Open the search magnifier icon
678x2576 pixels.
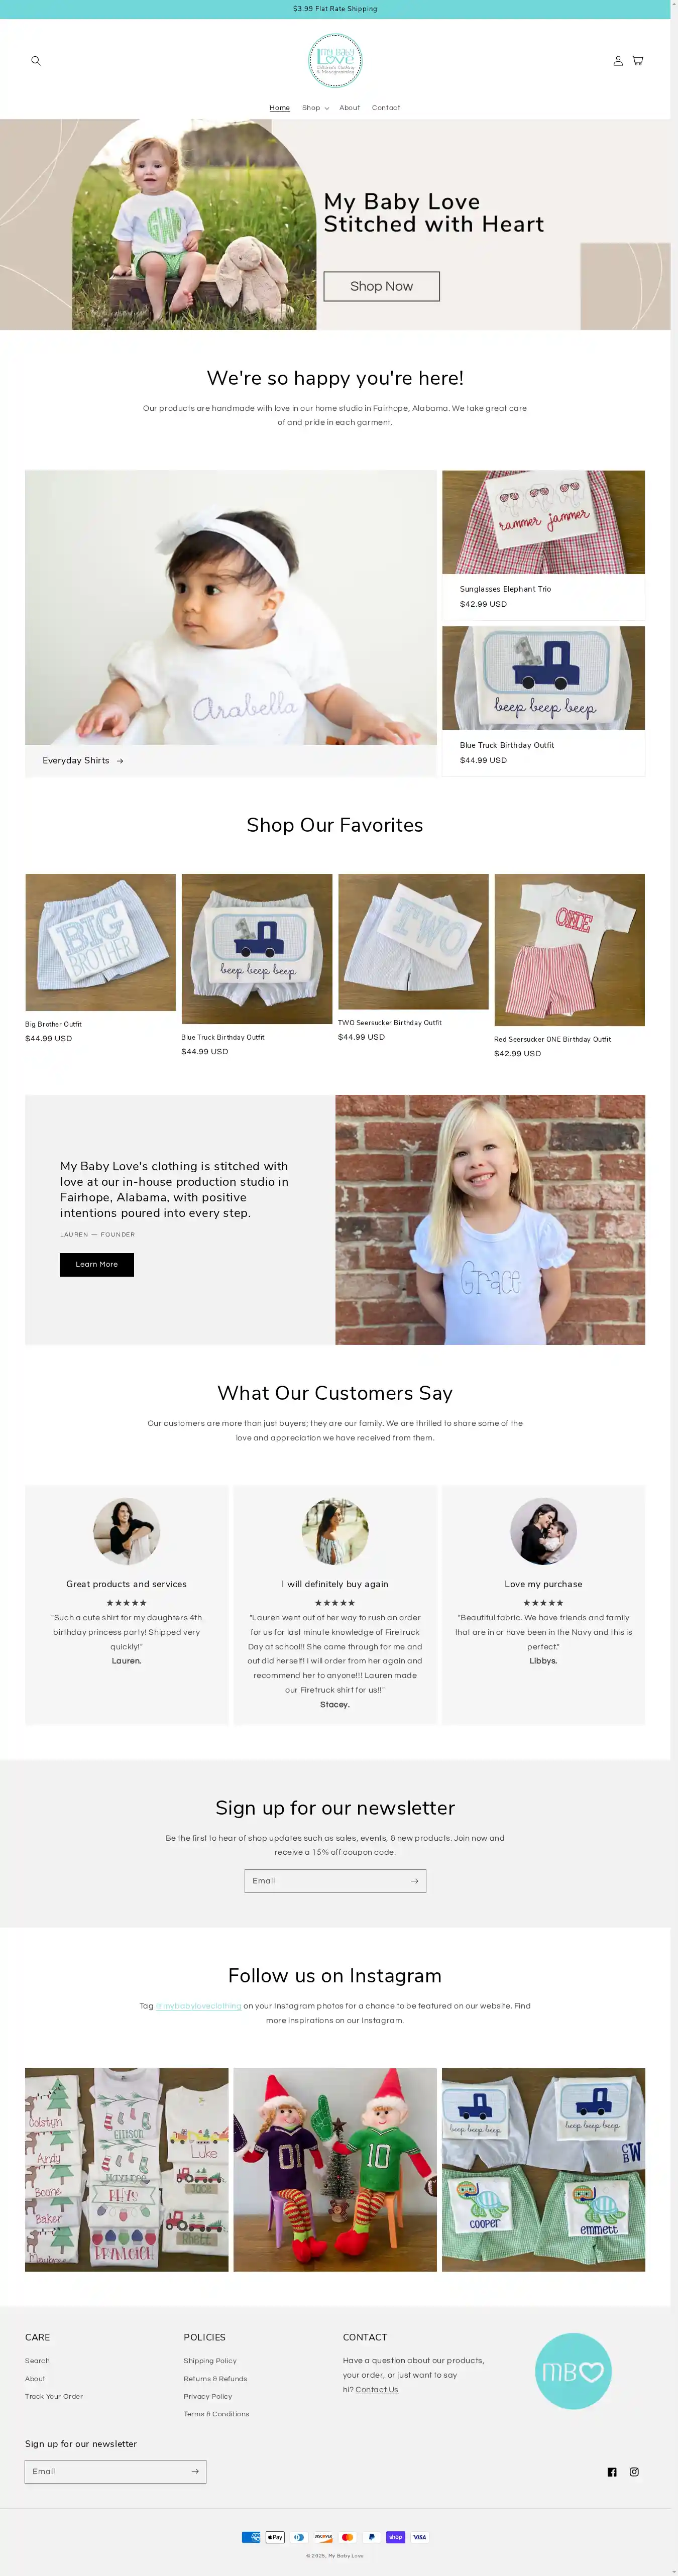(x=36, y=61)
